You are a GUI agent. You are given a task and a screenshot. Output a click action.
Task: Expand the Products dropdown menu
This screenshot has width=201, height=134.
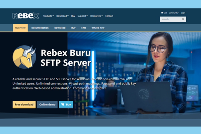point(48,16)
